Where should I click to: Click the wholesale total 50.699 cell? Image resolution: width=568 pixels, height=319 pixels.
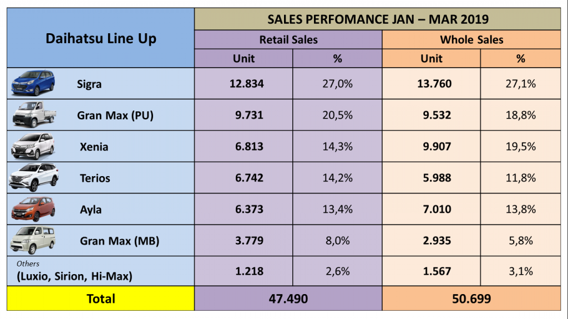click(471, 299)
